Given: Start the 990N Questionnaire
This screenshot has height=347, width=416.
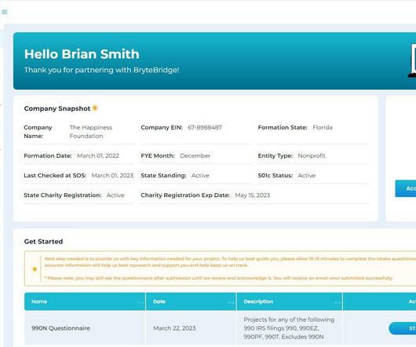Looking at the screenshot, I should point(403,328).
